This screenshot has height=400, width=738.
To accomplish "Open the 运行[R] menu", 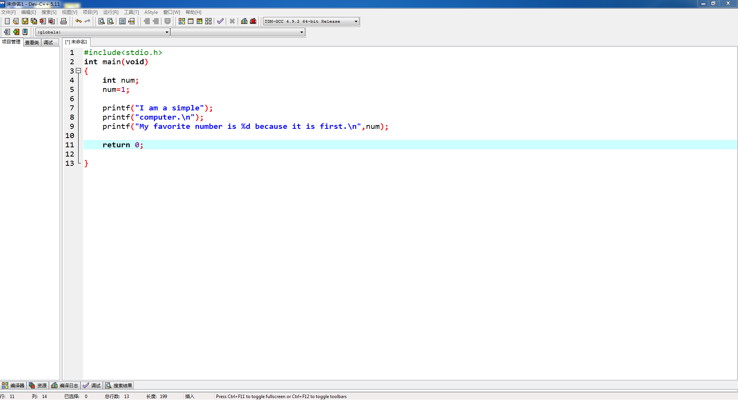I will point(111,12).
